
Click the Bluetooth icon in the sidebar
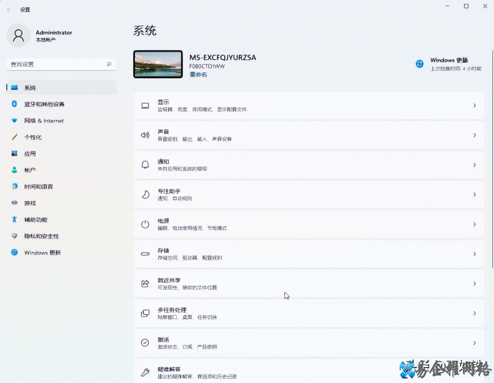pyautogui.click(x=14, y=104)
